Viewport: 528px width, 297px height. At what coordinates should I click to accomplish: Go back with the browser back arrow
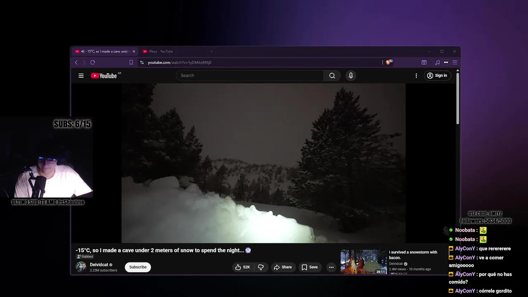tap(76, 62)
